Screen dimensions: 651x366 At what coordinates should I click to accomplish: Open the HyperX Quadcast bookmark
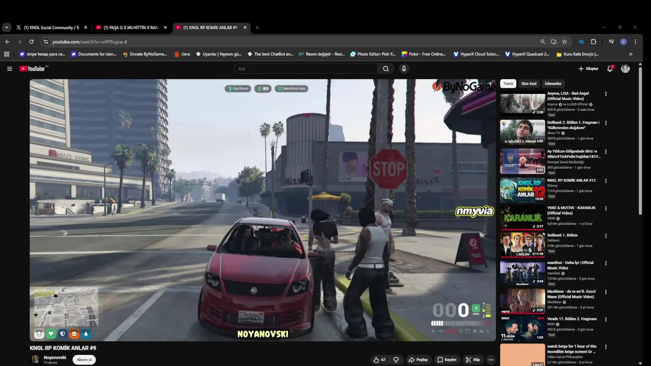coord(527,54)
